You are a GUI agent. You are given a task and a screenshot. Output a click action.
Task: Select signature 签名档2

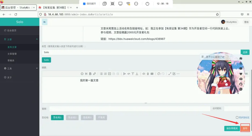(x=72, y=118)
